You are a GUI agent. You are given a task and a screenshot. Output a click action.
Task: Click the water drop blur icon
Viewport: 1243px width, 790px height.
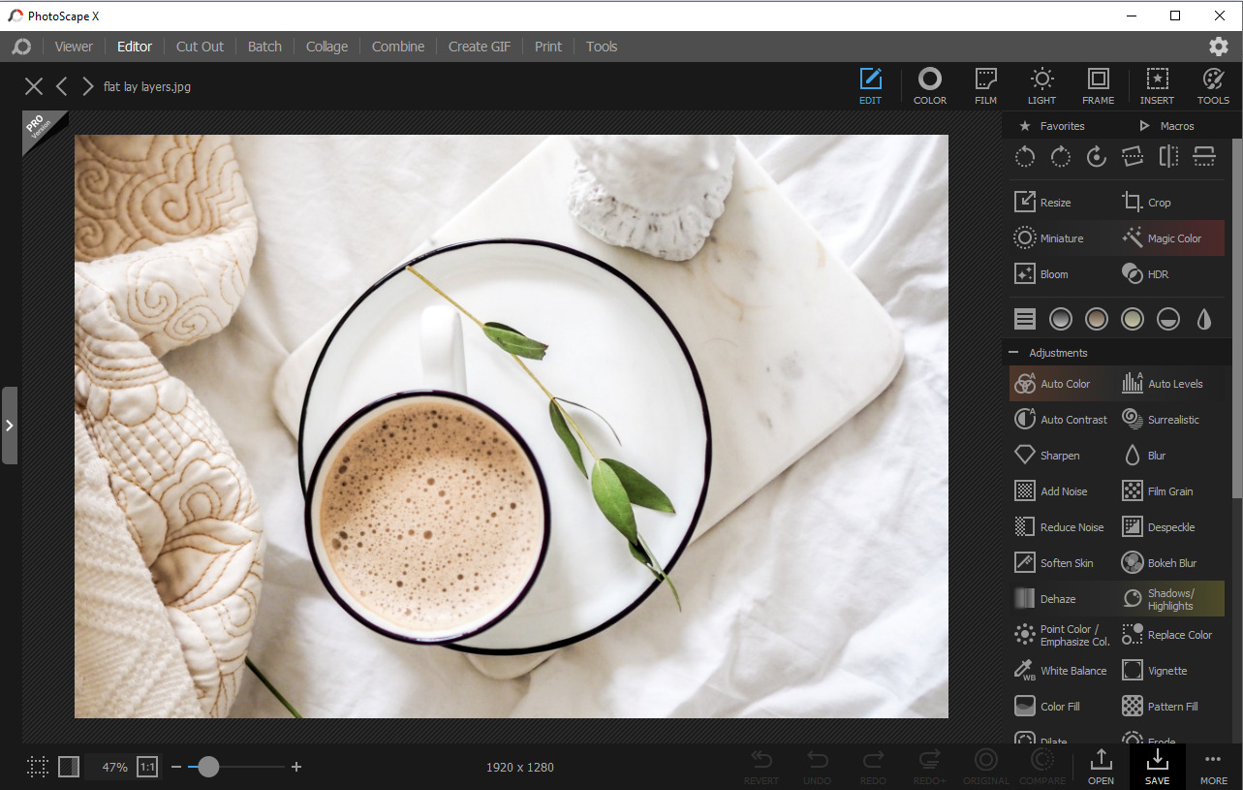tap(1204, 318)
